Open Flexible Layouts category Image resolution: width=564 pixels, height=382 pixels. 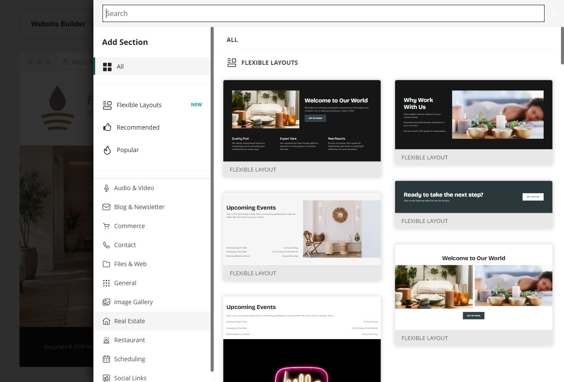(x=152, y=105)
